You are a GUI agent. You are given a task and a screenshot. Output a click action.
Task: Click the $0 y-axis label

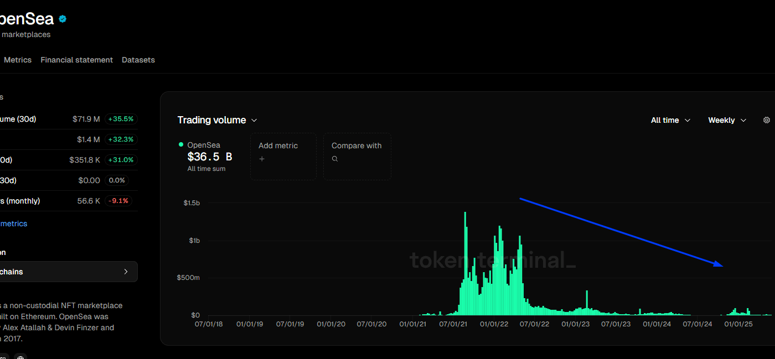(x=195, y=315)
